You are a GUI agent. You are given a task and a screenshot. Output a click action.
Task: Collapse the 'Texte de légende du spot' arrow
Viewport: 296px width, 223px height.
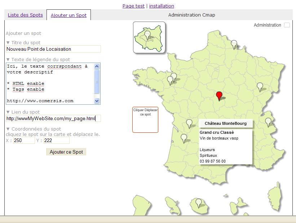[8, 60]
